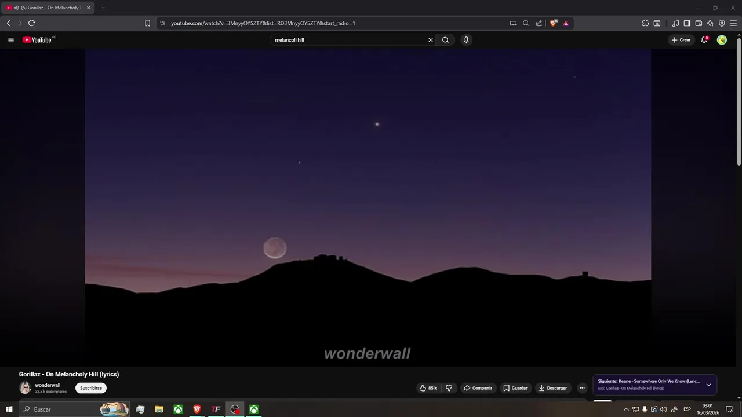Click the Crear button
The image size is (742, 417).
681,40
